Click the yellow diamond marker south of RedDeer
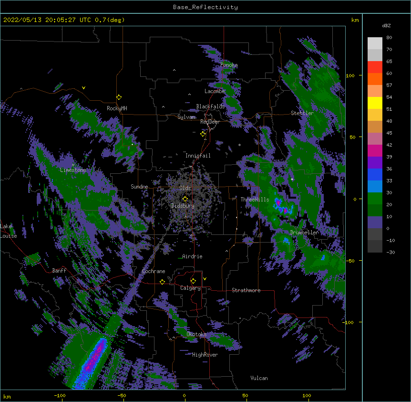411x402 pixels. (x=203, y=134)
